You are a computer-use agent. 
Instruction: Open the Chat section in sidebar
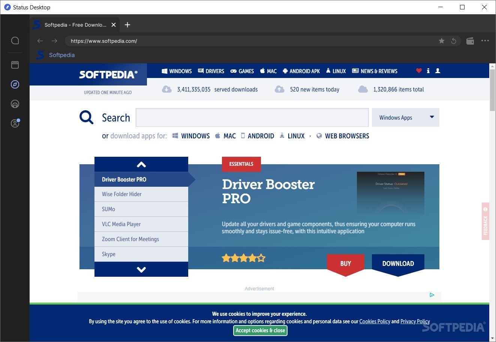[15, 40]
